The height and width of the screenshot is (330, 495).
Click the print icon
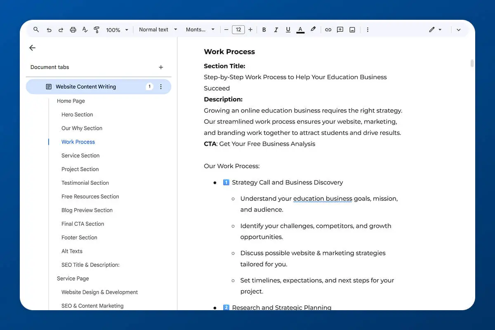coord(73,29)
